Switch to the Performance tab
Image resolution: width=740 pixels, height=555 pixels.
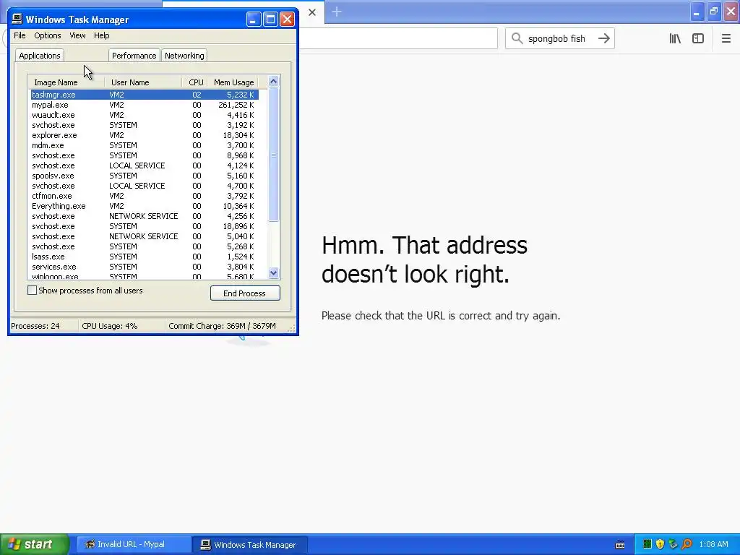click(x=134, y=56)
